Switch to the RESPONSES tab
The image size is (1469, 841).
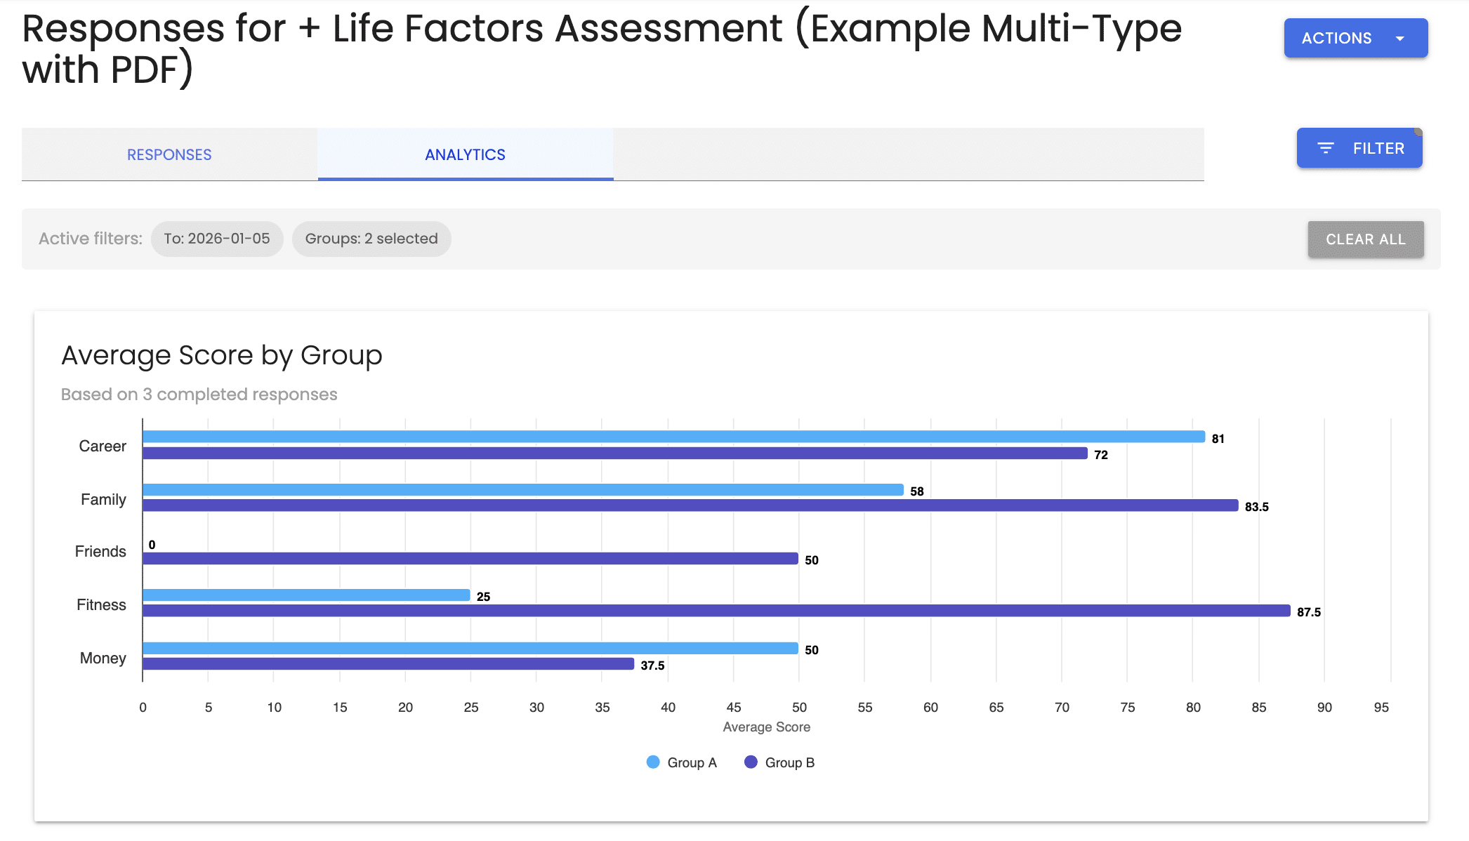point(169,154)
